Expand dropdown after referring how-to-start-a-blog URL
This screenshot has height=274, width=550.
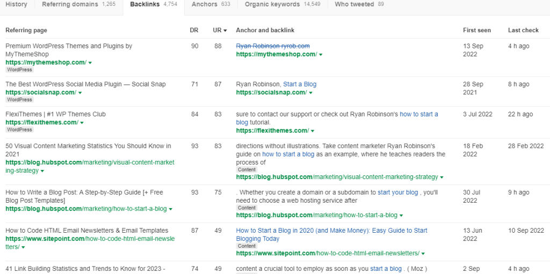(x=170, y=209)
